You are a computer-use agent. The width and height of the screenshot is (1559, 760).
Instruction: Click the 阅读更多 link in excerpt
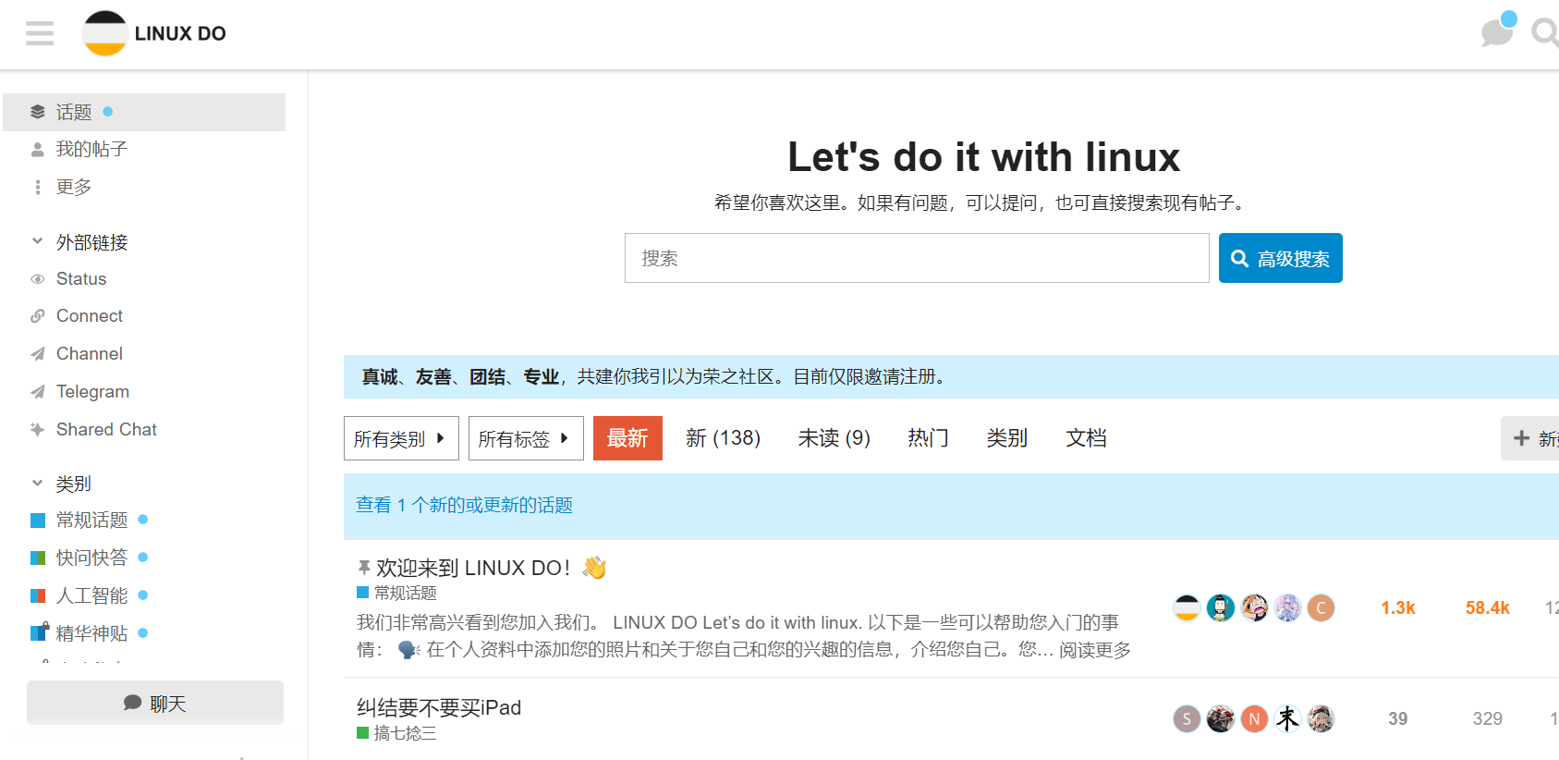point(1095,650)
